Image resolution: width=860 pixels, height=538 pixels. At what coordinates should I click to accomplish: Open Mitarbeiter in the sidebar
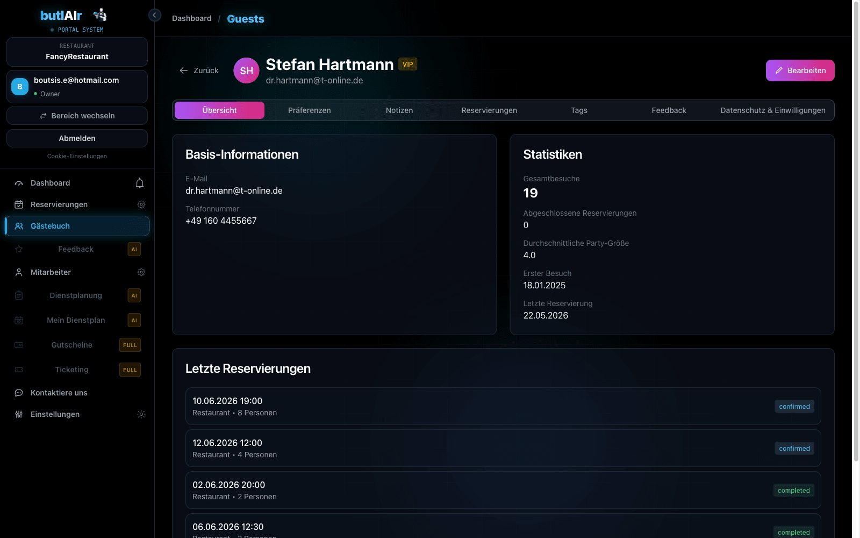coord(51,272)
